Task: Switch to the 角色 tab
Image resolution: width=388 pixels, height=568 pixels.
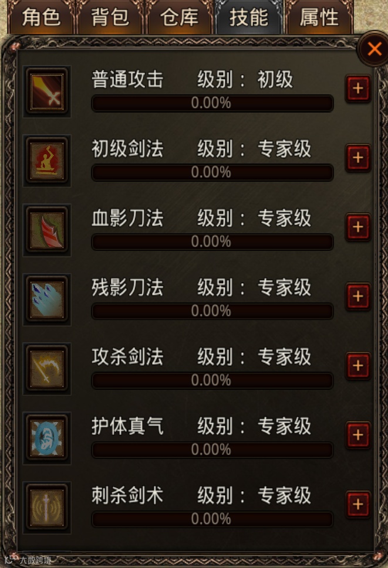Action: 41,17
